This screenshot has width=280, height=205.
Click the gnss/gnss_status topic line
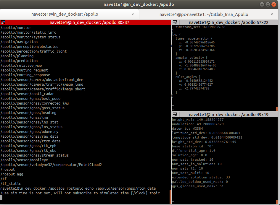click(x=33, y=108)
